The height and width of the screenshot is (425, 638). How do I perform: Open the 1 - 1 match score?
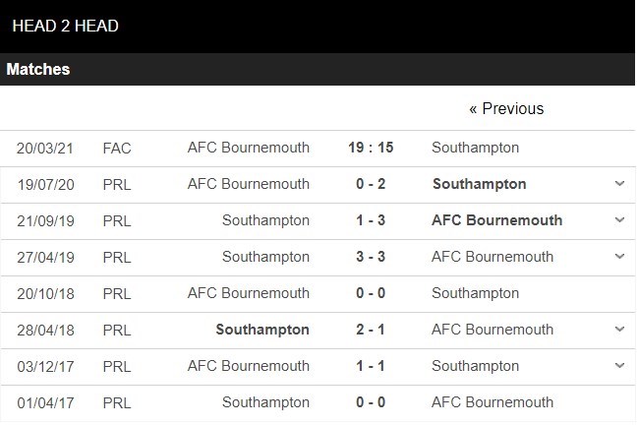[371, 366]
